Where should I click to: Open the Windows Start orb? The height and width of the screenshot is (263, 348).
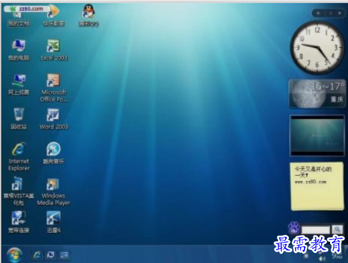pyautogui.click(x=14, y=255)
